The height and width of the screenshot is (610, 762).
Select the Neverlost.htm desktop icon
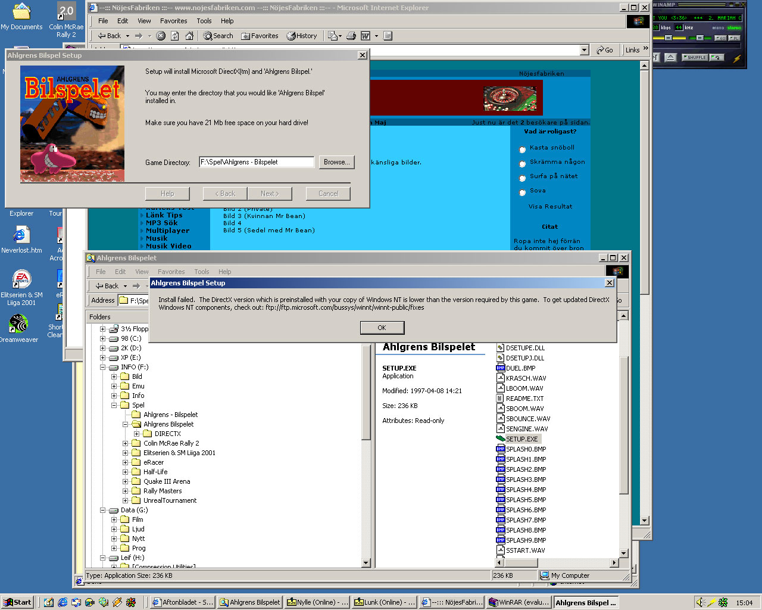(21, 235)
